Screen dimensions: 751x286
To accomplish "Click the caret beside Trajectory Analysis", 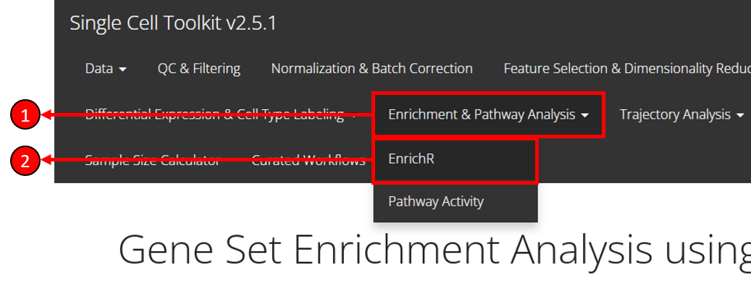I will (740, 115).
